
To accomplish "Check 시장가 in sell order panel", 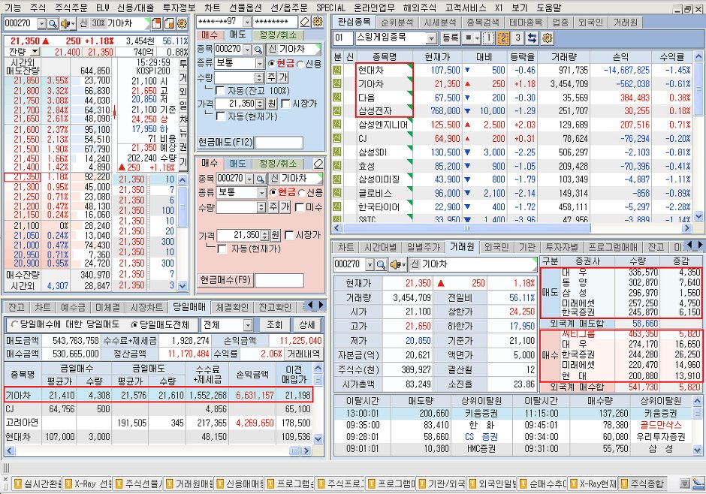I will pos(285,104).
